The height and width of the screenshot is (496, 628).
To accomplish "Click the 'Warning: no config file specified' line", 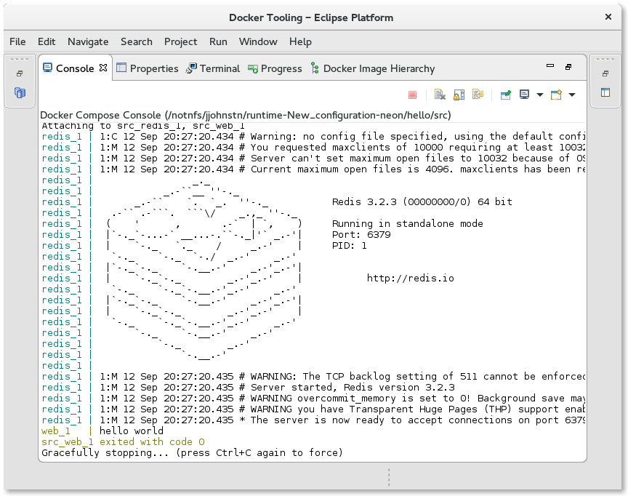I will click(x=313, y=136).
